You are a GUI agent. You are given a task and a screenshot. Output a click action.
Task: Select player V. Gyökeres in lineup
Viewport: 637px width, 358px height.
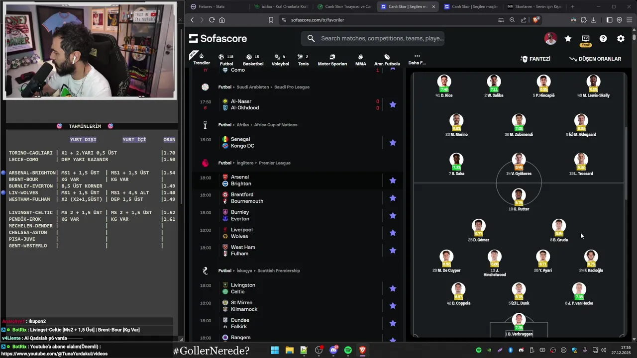tap(519, 165)
